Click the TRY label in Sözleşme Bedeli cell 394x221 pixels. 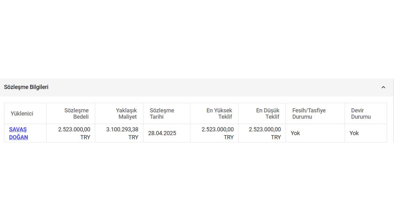tap(85, 137)
